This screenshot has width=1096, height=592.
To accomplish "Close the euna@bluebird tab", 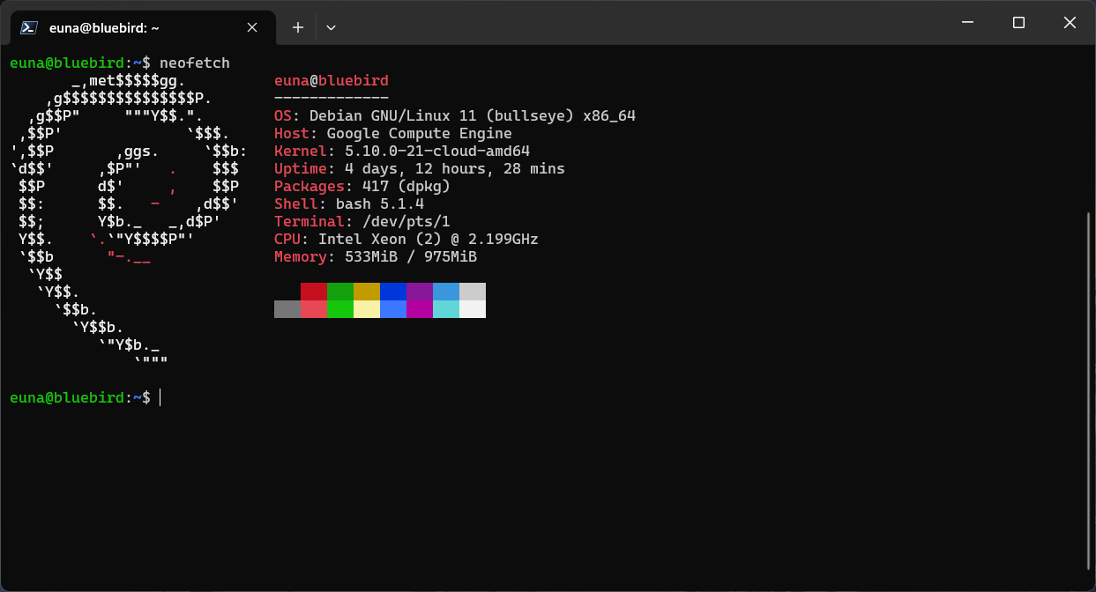I will tap(252, 27).
